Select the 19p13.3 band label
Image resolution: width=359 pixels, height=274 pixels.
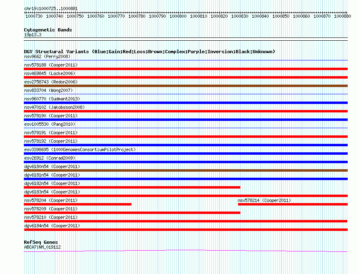coord(33,35)
